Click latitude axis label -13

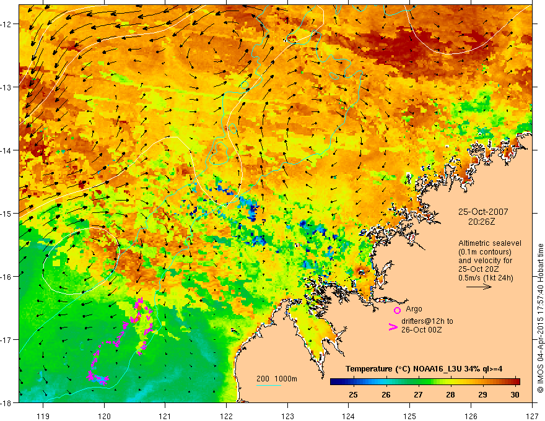7,87
